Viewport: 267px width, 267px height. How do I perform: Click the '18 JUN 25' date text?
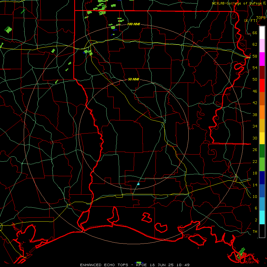pyautogui.click(x=161, y=265)
